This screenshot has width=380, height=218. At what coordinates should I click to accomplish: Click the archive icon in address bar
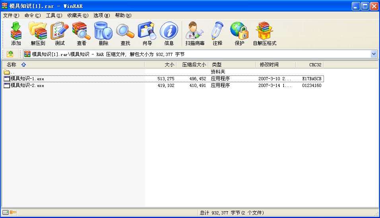pyautogui.click(x=27, y=54)
